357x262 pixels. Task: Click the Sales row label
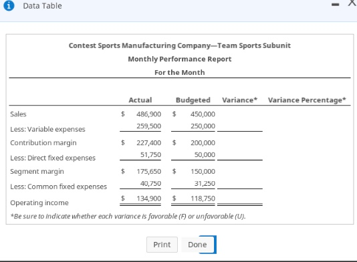18,114
